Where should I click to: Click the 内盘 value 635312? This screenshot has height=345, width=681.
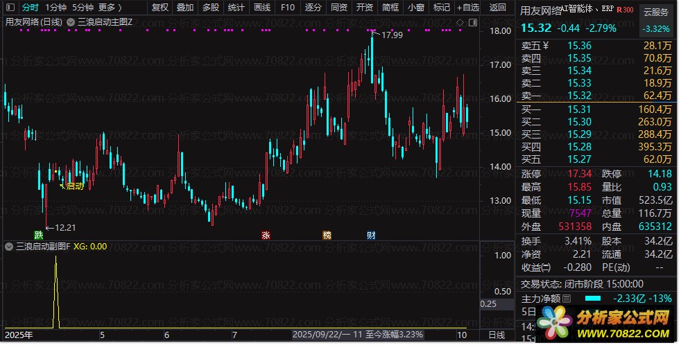[x=655, y=226]
